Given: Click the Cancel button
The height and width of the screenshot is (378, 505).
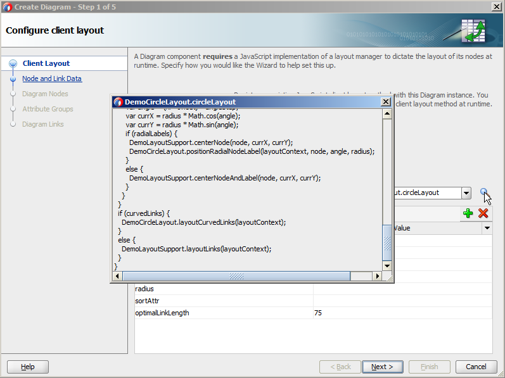Looking at the screenshot, I should 476,367.
